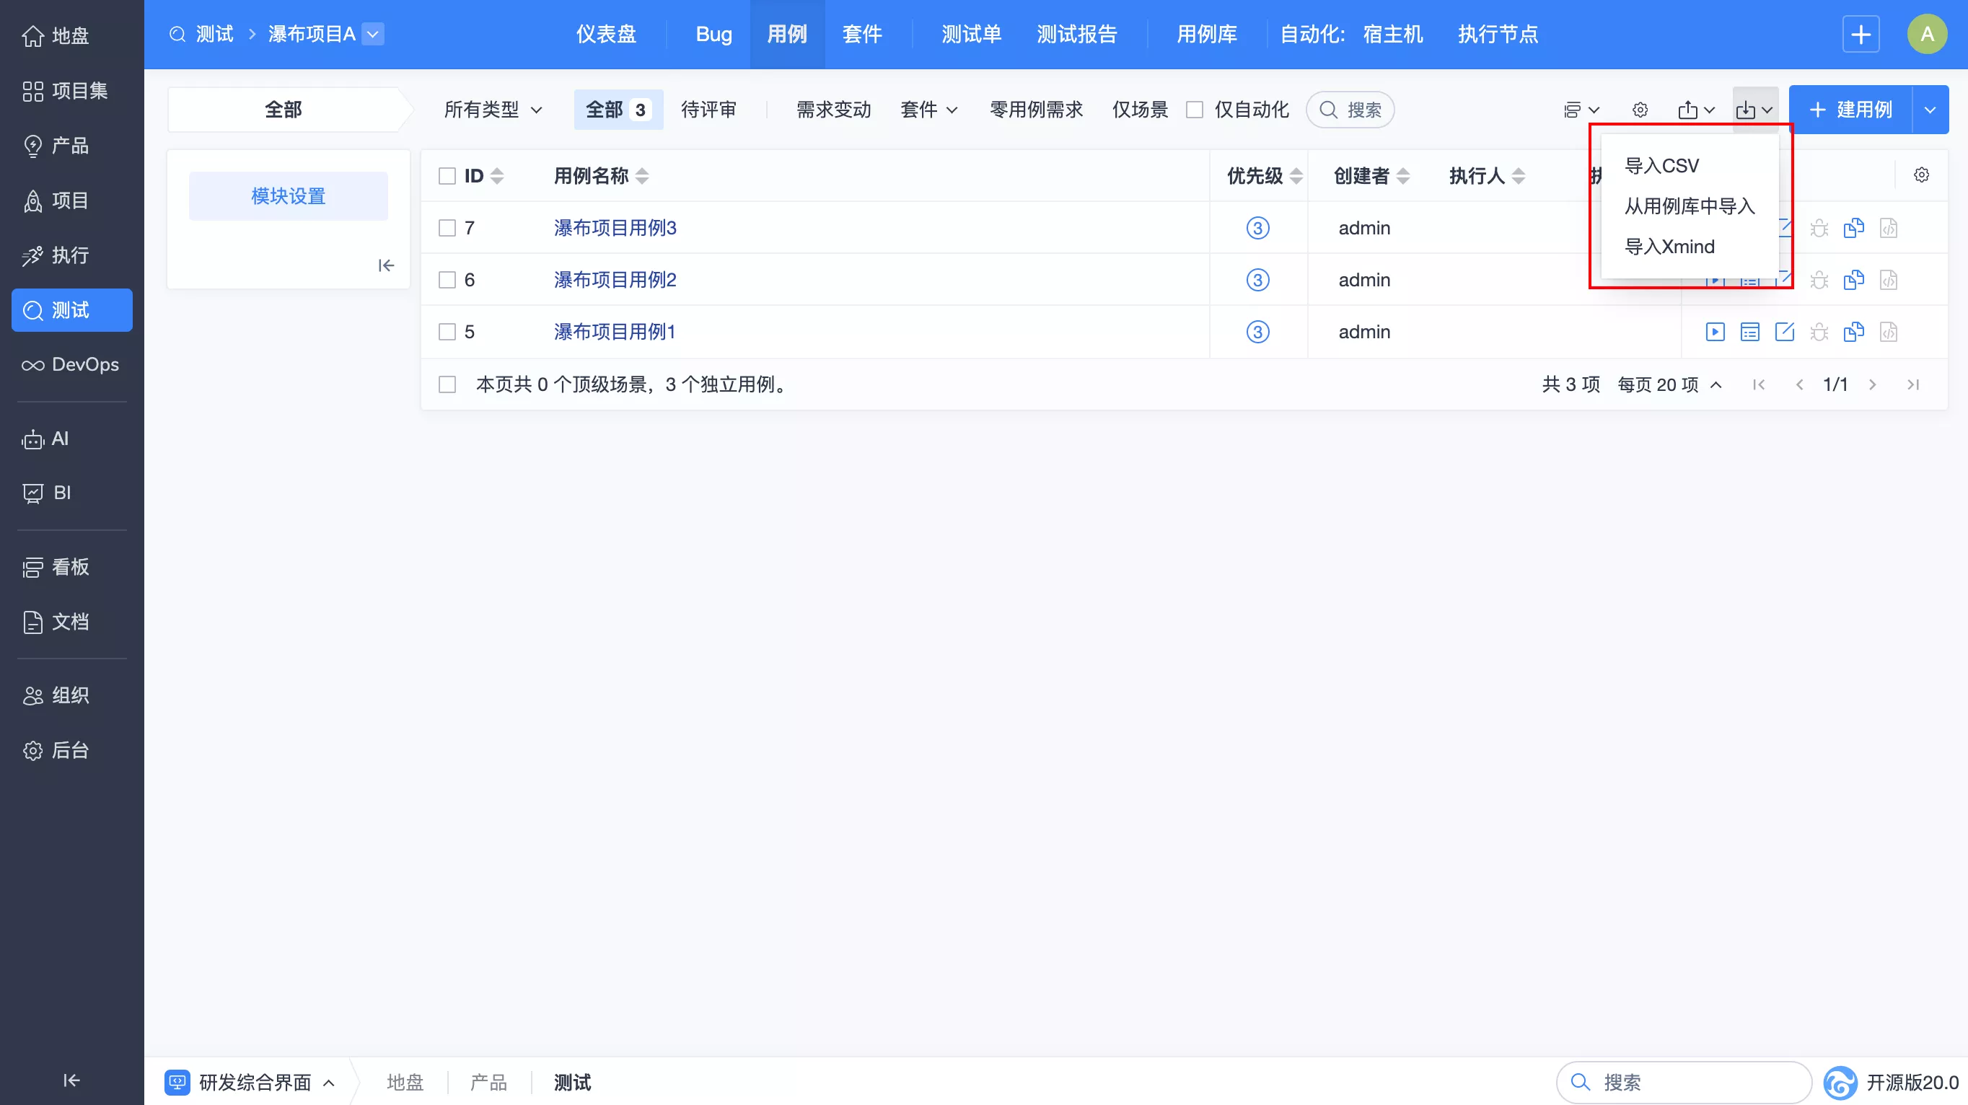Open results list icon for 瀑布项目用例1
Image resolution: width=1968 pixels, height=1105 pixels.
[x=1750, y=331]
